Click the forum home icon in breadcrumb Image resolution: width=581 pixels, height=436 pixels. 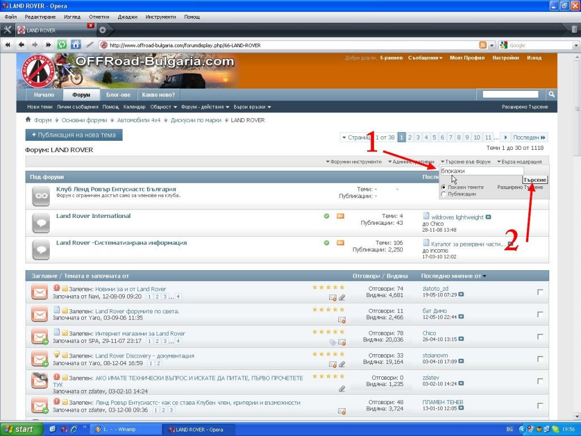(x=28, y=120)
